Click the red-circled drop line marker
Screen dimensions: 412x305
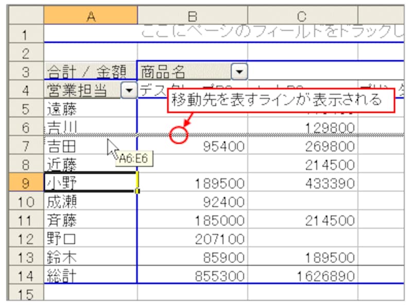tap(179, 135)
